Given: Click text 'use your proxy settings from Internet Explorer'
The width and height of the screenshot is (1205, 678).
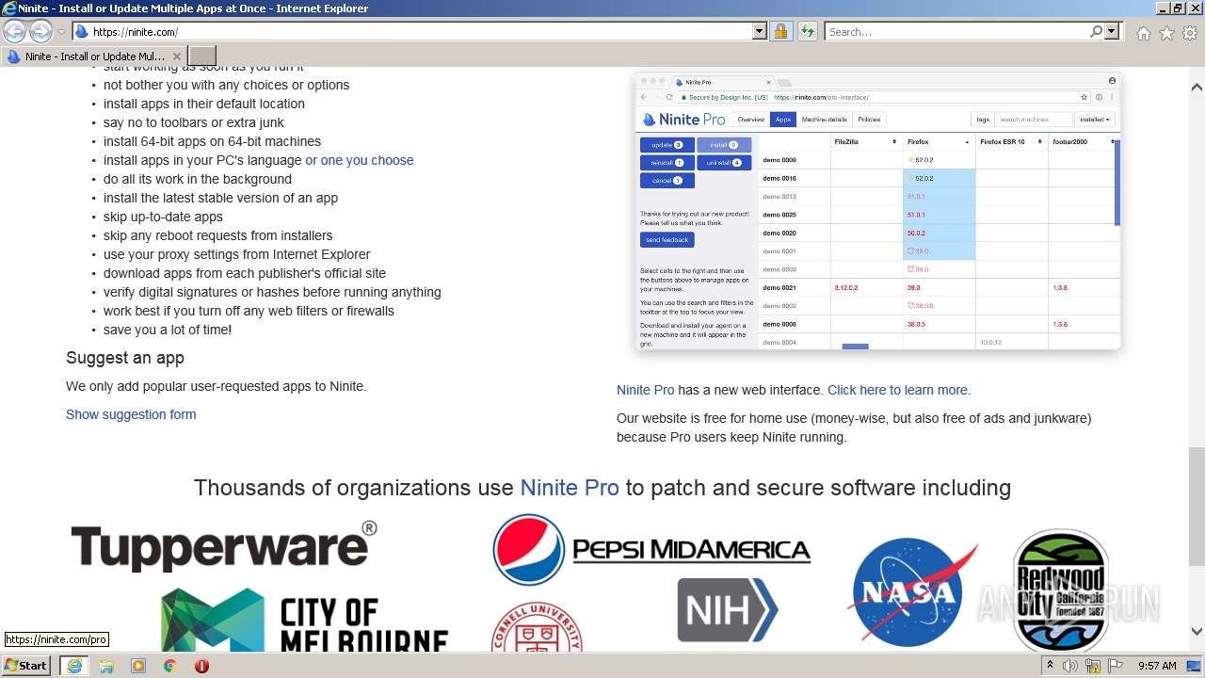Looking at the screenshot, I should 237,254.
